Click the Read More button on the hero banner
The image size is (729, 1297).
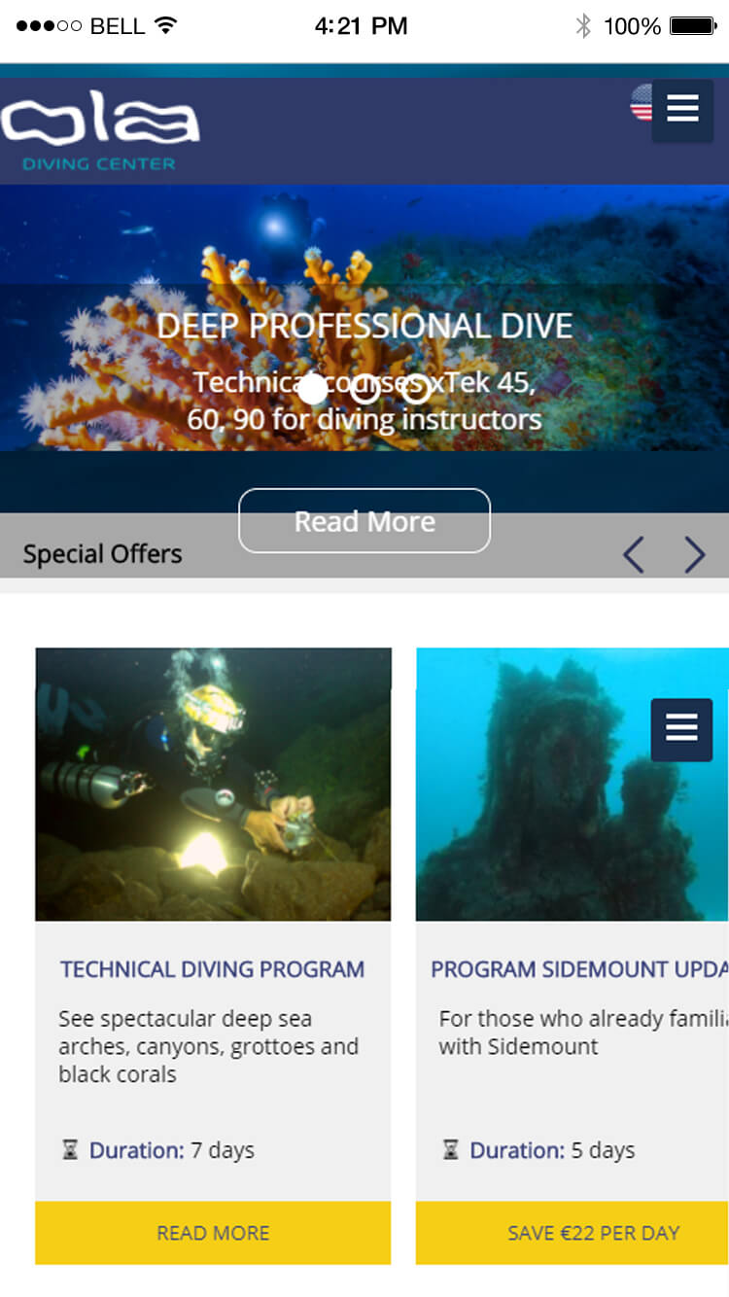pyautogui.click(x=364, y=521)
